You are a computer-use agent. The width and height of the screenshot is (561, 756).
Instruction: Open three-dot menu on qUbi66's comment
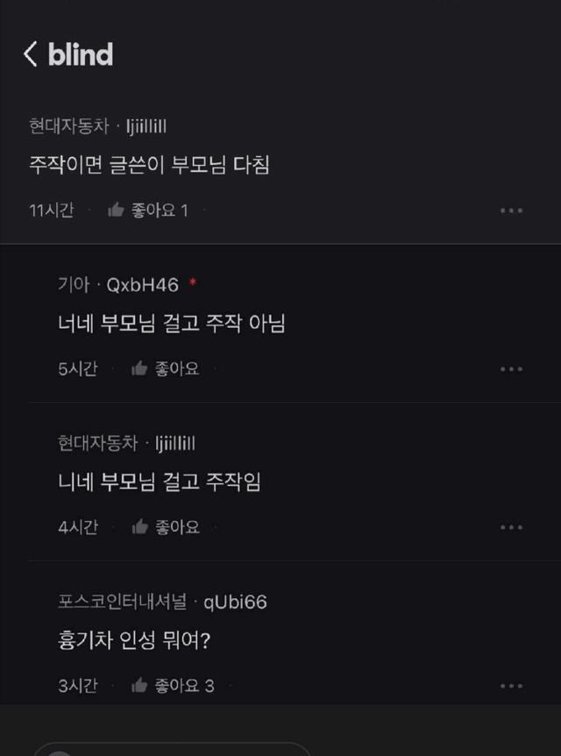click(x=511, y=686)
